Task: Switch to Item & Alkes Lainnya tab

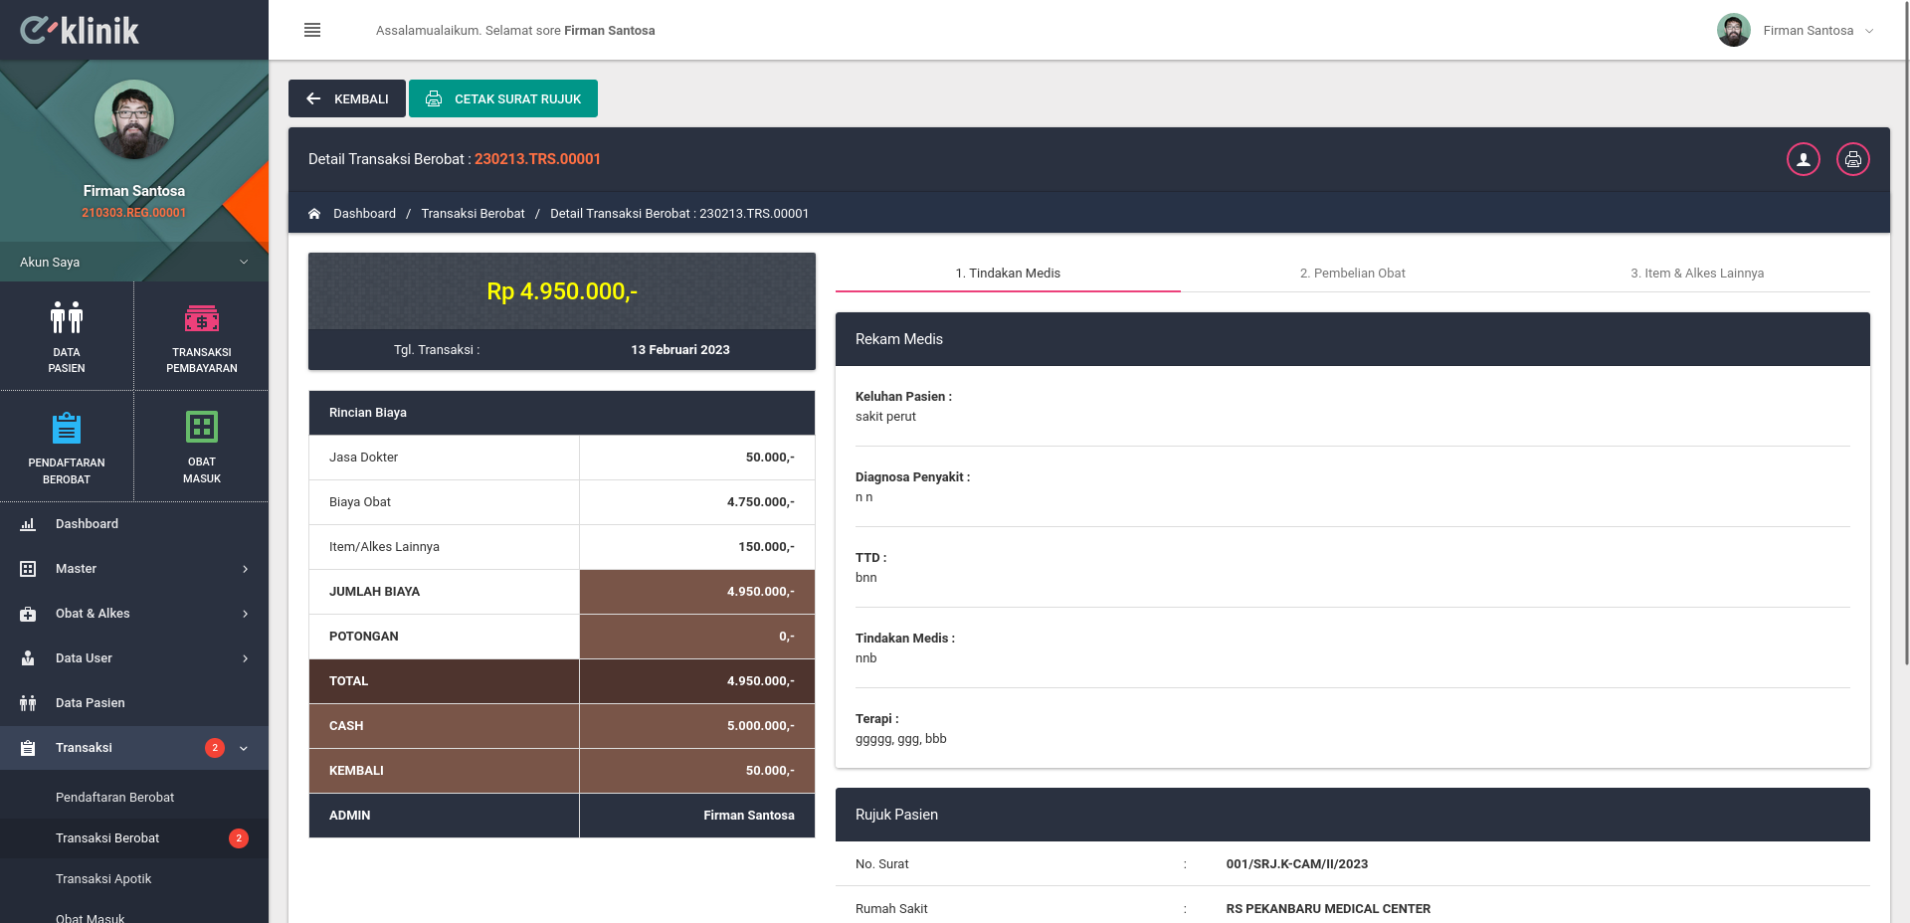Action: (1697, 273)
